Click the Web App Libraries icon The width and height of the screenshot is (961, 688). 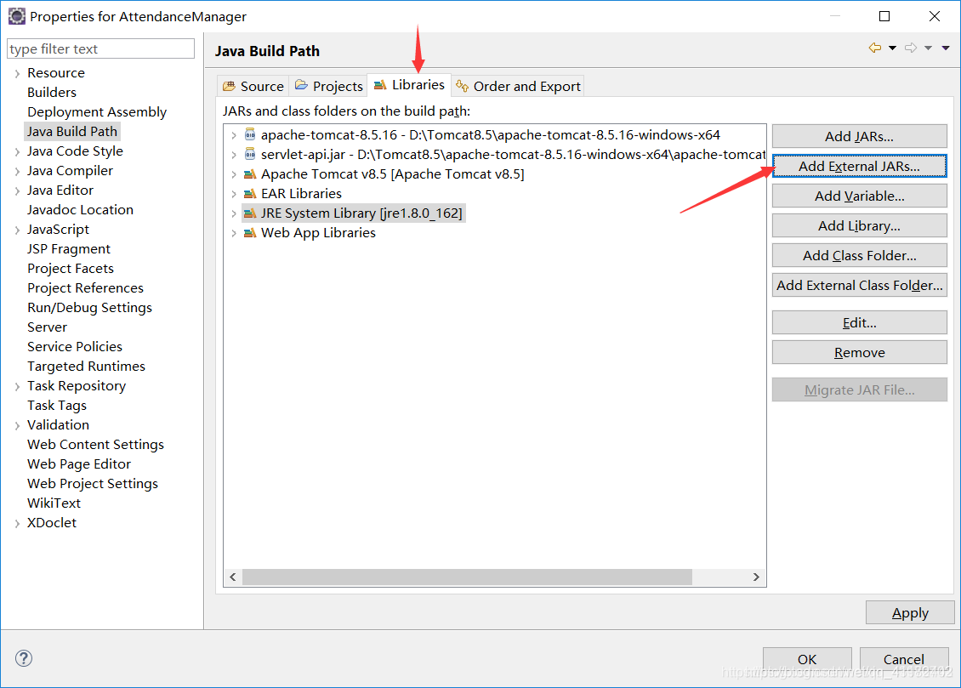250,233
